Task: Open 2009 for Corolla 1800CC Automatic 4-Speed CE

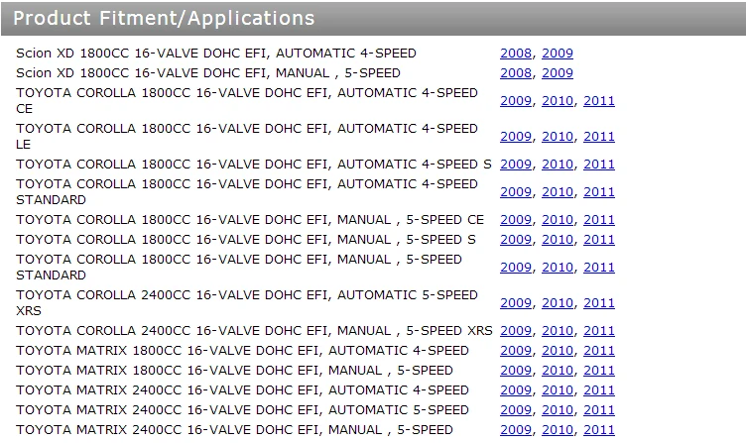Action: [x=516, y=101]
